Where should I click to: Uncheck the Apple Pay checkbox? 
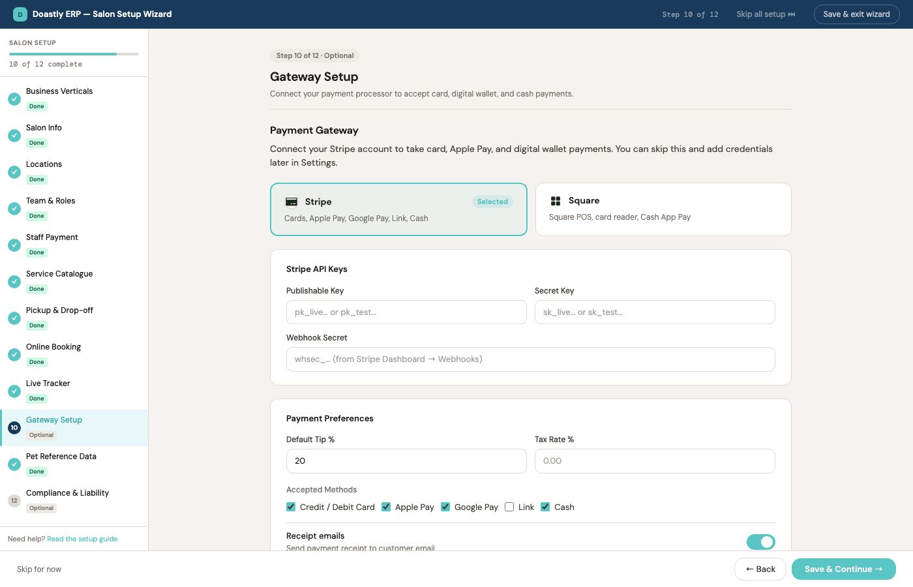coord(386,507)
